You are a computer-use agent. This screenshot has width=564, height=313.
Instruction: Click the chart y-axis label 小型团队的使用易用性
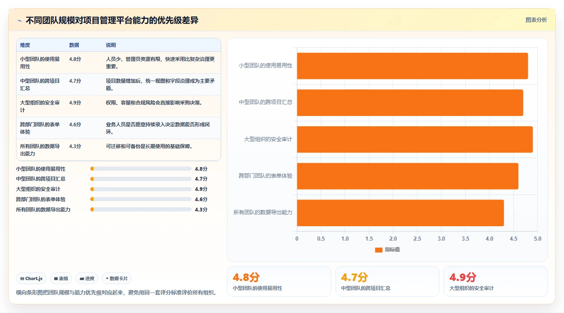click(x=266, y=65)
